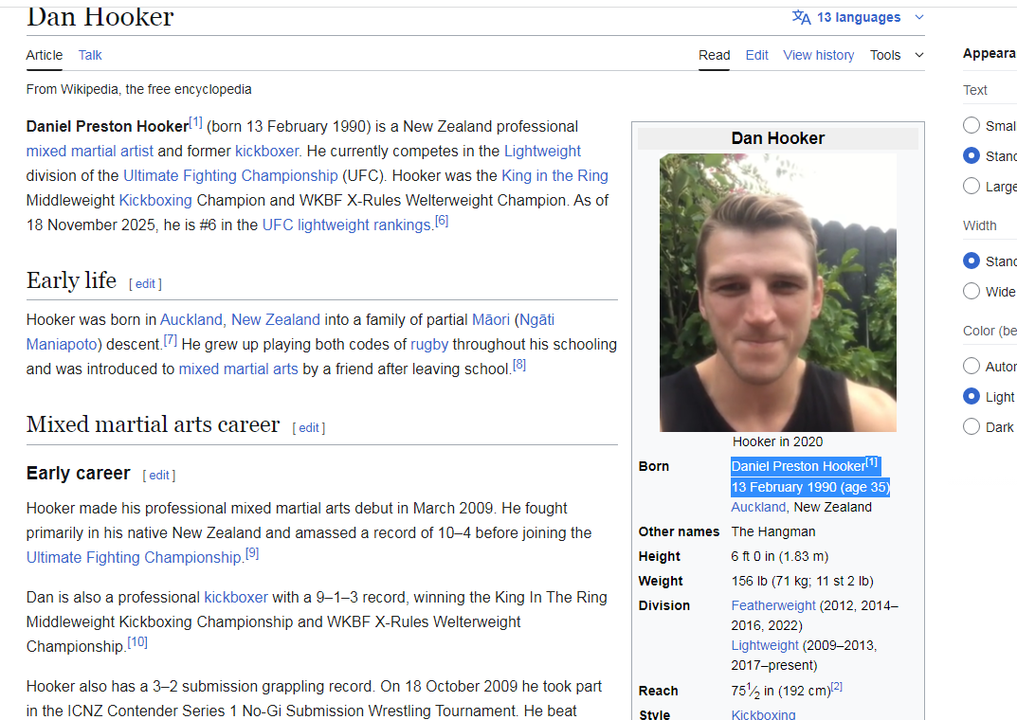Click the highlighted 13 February 1990 birth date
1017x720 pixels.
[810, 487]
